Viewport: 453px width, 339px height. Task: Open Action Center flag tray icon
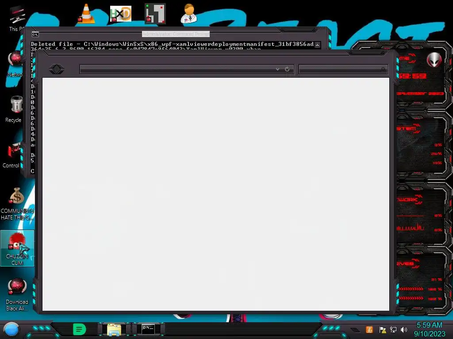pos(383,329)
